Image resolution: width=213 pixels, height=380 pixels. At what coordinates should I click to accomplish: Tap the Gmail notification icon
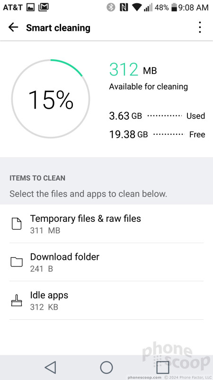44,8
